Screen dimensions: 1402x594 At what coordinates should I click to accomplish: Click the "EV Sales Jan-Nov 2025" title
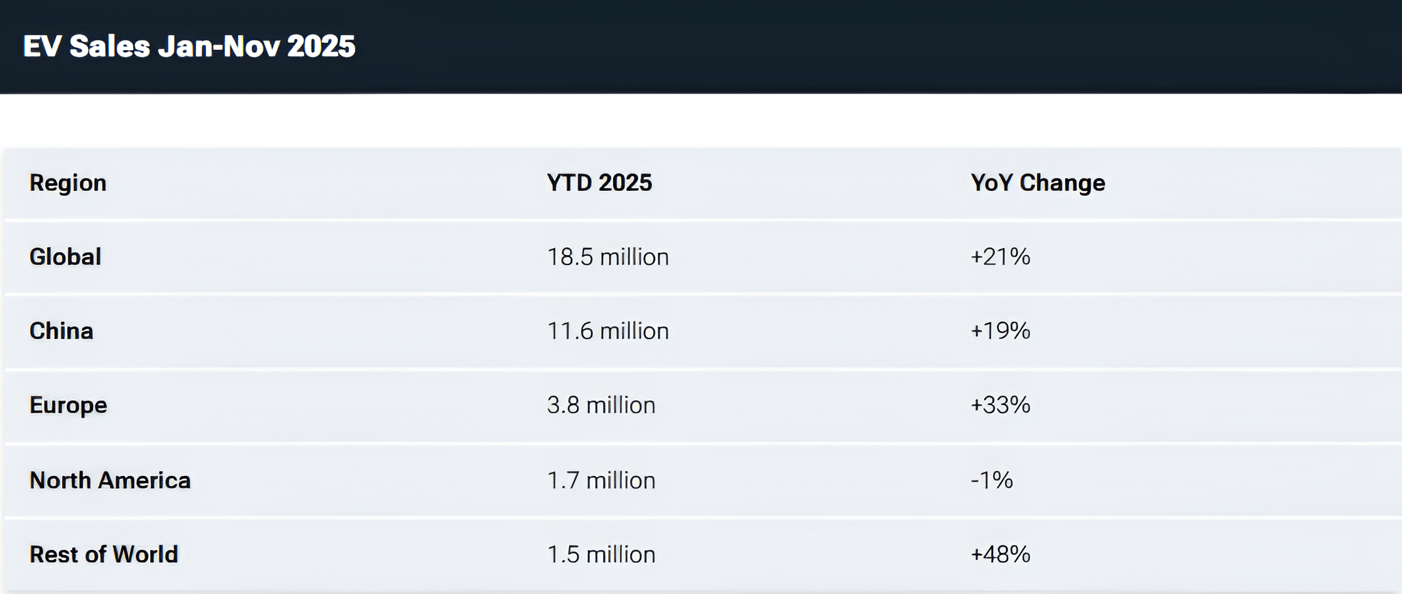[189, 46]
